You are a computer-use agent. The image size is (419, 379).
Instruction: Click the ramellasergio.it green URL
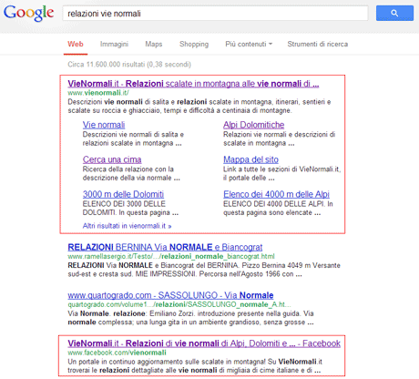pos(171,256)
